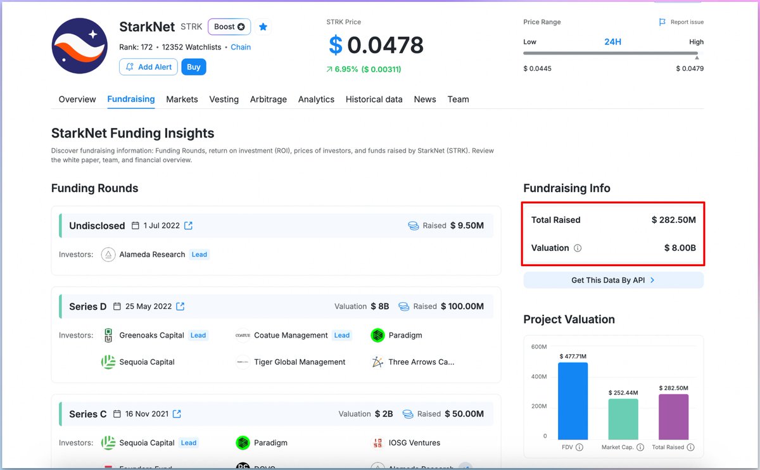Image resolution: width=760 pixels, height=470 pixels.
Task: Click the coins icon in Series D round
Action: click(x=404, y=307)
